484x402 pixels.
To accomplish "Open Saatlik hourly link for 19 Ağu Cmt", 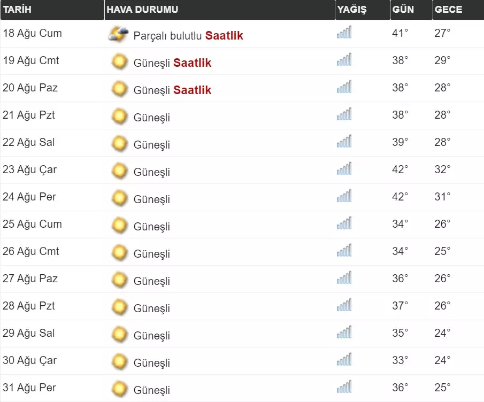I will pos(192,63).
